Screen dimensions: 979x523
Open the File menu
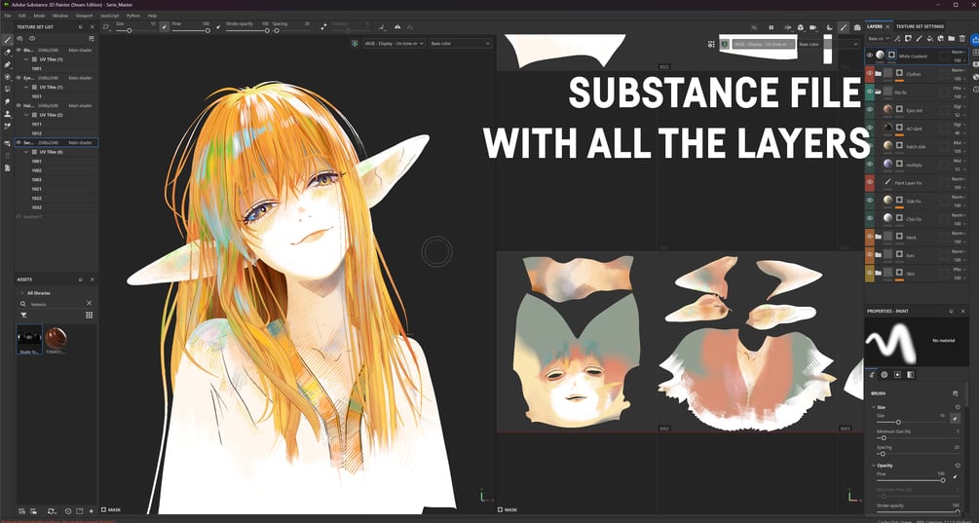pyautogui.click(x=8, y=16)
